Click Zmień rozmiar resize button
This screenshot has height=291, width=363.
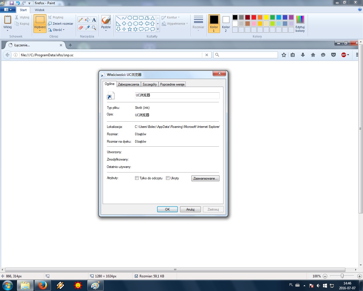pyautogui.click(x=61, y=24)
